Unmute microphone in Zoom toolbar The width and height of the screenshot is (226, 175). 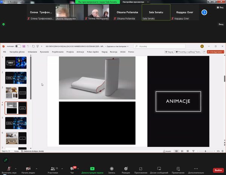click(x=8, y=169)
